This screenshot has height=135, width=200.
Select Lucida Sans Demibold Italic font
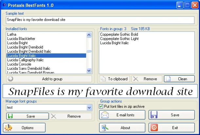click(x=46, y=68)
